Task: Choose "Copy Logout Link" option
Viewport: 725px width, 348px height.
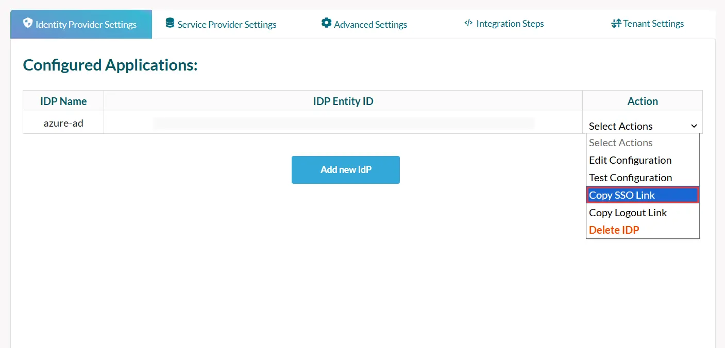Action: click(628, 213)
